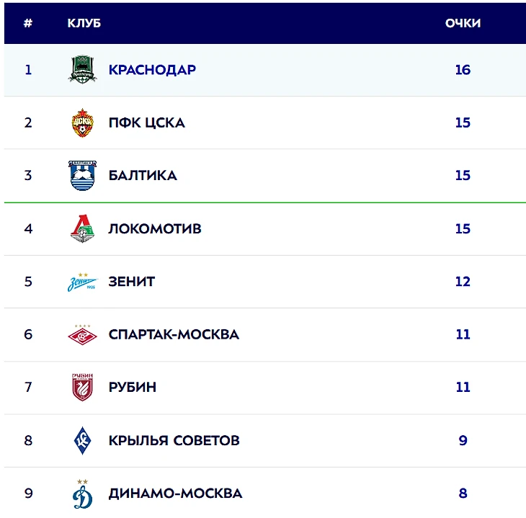Image resolution: width=526 pixels, height=518 pixels.
Task: Click the Локомотив club crest
Action: pyautogui.click(x=81, y=229)
